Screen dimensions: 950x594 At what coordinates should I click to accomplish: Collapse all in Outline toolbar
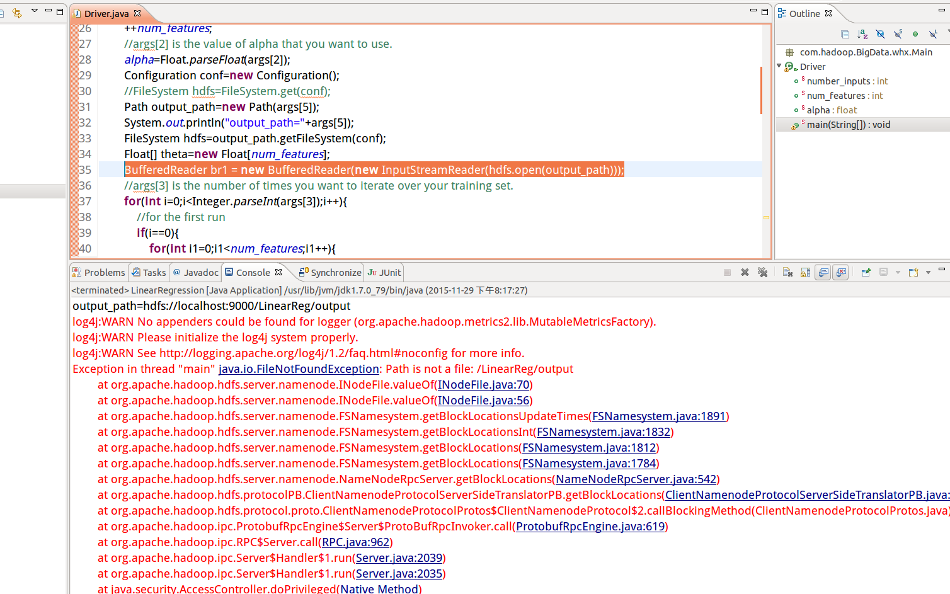(845, 34)
